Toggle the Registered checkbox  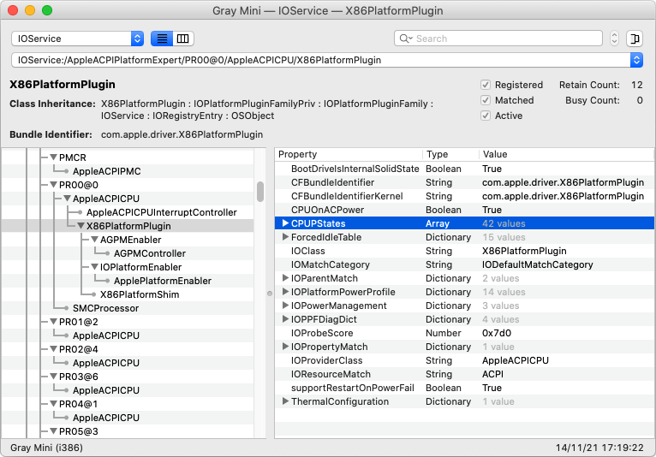[486, 85]
